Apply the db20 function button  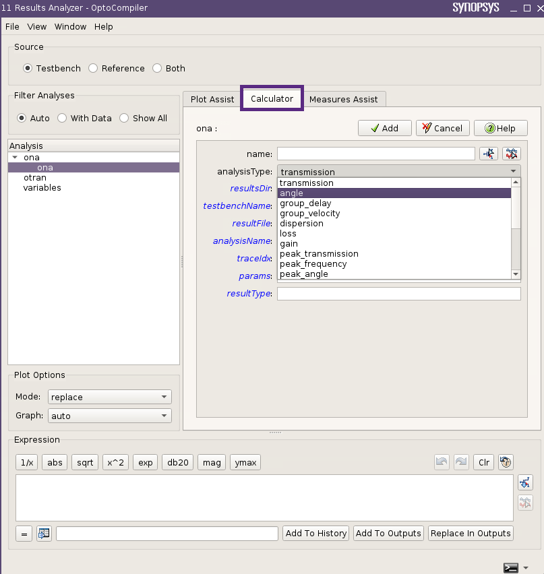178,462
